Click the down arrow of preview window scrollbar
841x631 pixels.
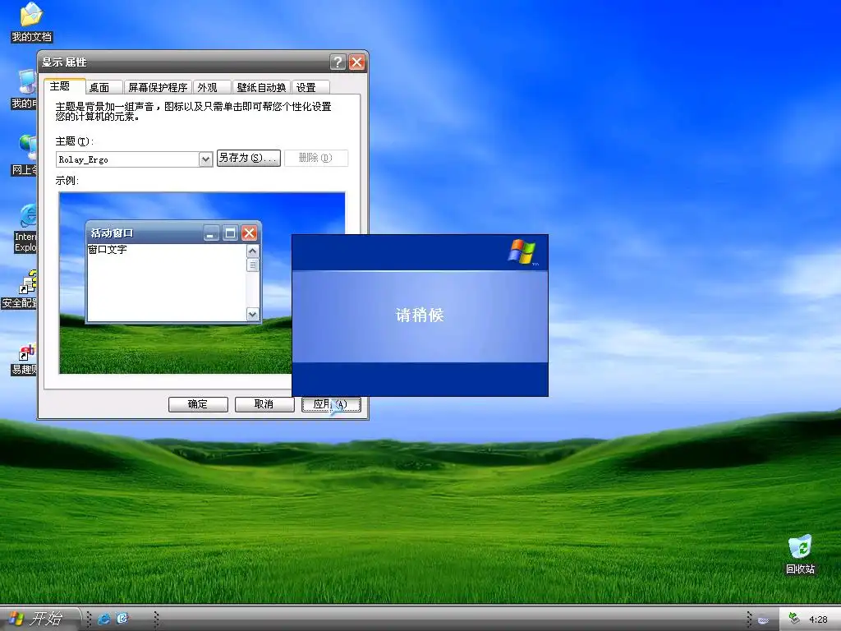click(x=253, y=315)
